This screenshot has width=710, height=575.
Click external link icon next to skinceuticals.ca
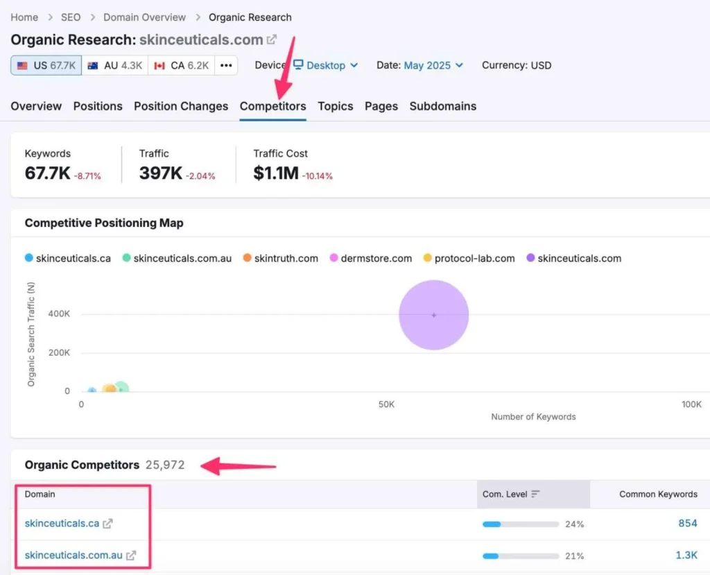[x=107, y=524]
